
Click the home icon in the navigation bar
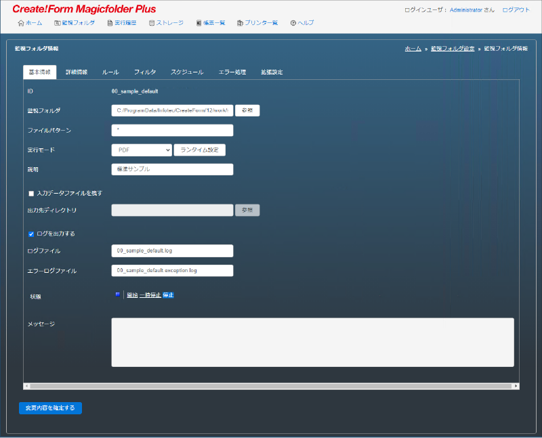click(x=21, y=23)
